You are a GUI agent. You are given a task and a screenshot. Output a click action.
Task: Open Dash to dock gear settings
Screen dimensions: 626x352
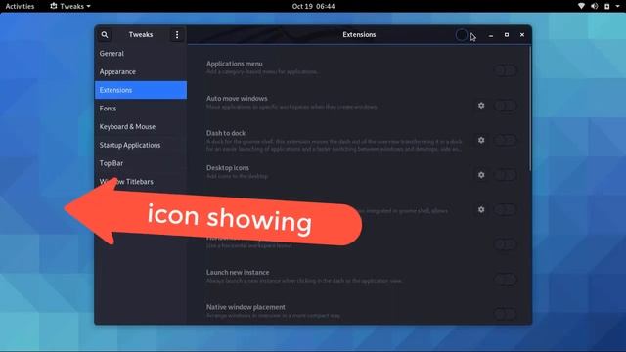tap(481, 140)
